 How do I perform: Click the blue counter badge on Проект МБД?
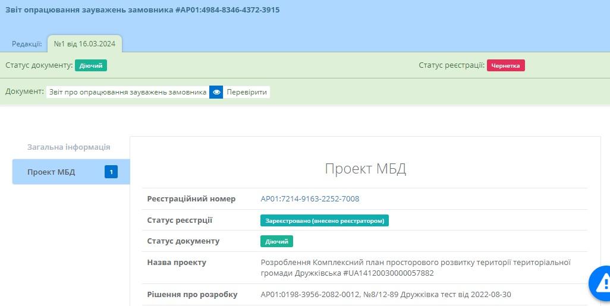click(111, 172)
